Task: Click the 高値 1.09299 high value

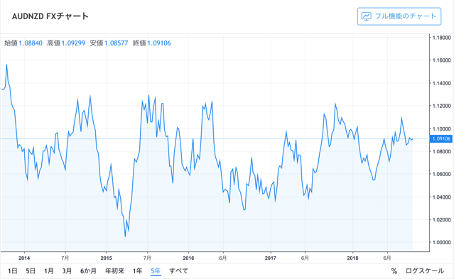Action: 66,43
